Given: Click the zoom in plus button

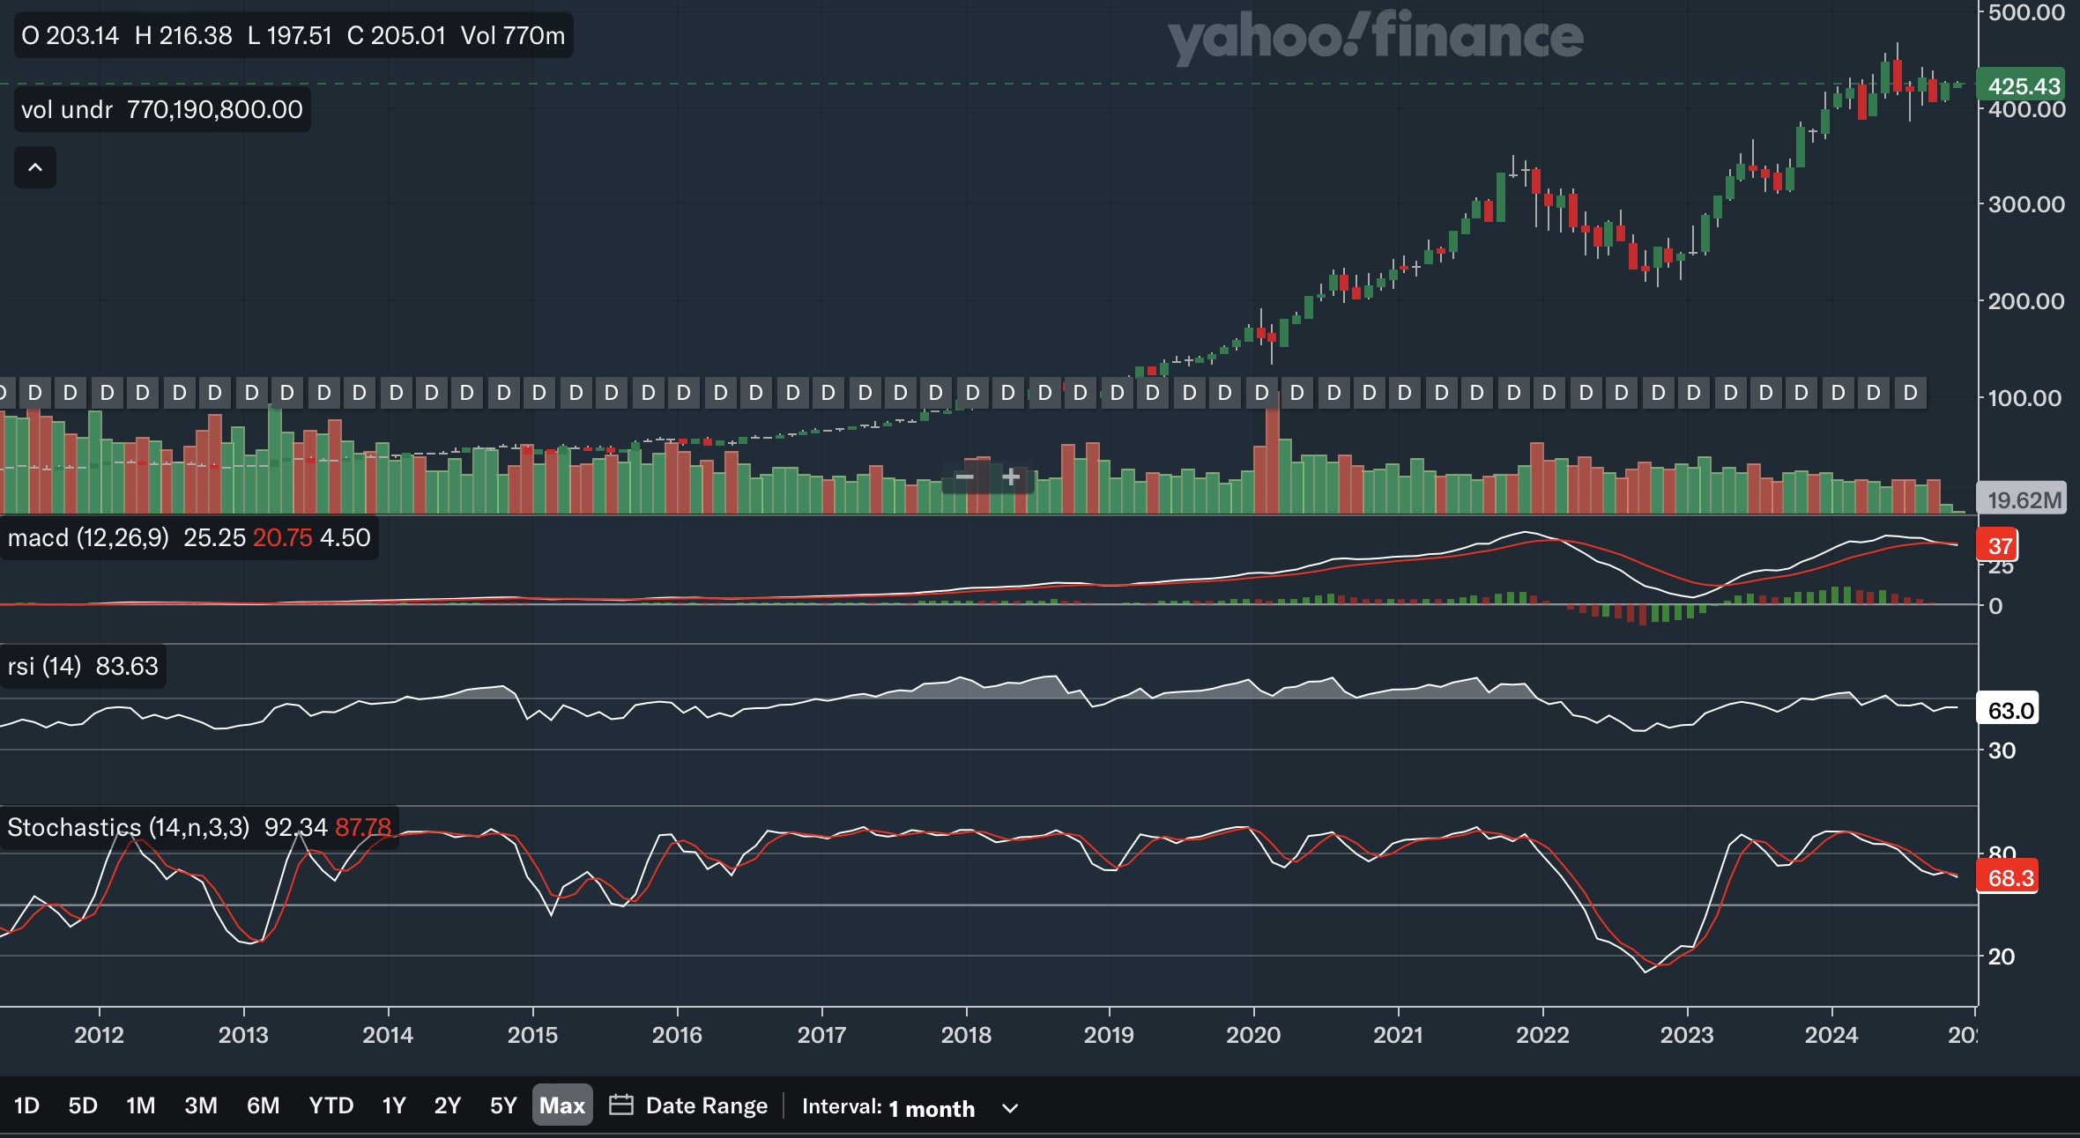Looking at the screenshot, I should (1011, 477).
